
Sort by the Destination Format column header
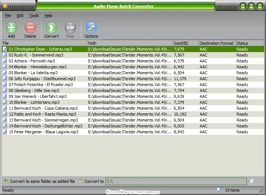tap(217, 43)
